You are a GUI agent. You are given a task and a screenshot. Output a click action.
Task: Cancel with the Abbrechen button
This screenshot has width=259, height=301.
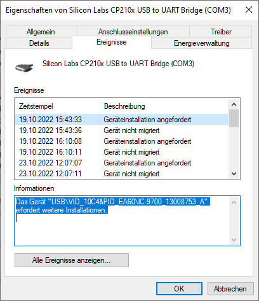click(x=230, y=288)
